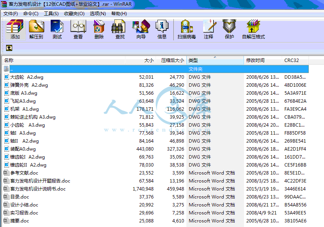Select file 畜力发电机设计说明书.doc
Screen dimensions: 324x227
pos(38,189)
